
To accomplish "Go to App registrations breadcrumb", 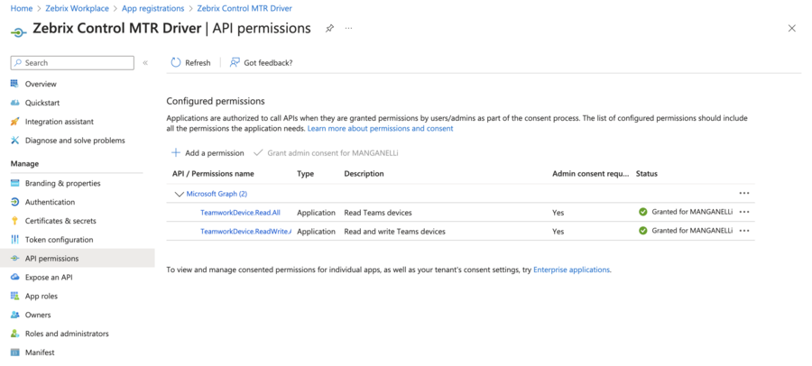I will [152, 8].
